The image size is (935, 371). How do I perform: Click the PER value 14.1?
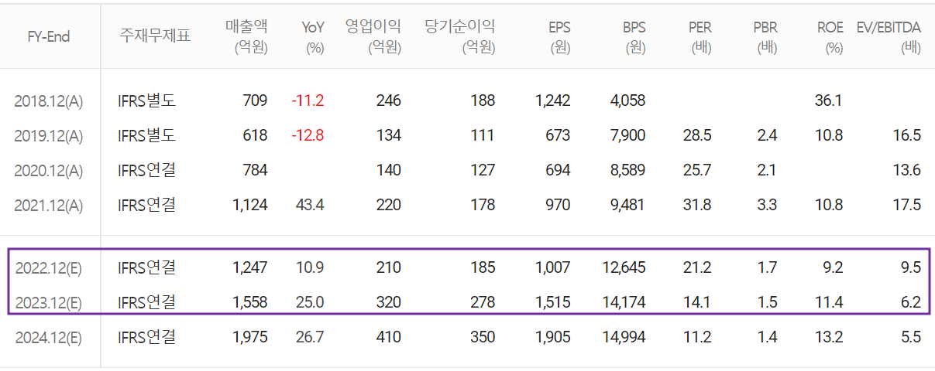(697, 302)
